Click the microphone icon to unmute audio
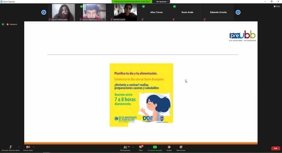This screenshot has width=282, height=153. coord(10,147)
